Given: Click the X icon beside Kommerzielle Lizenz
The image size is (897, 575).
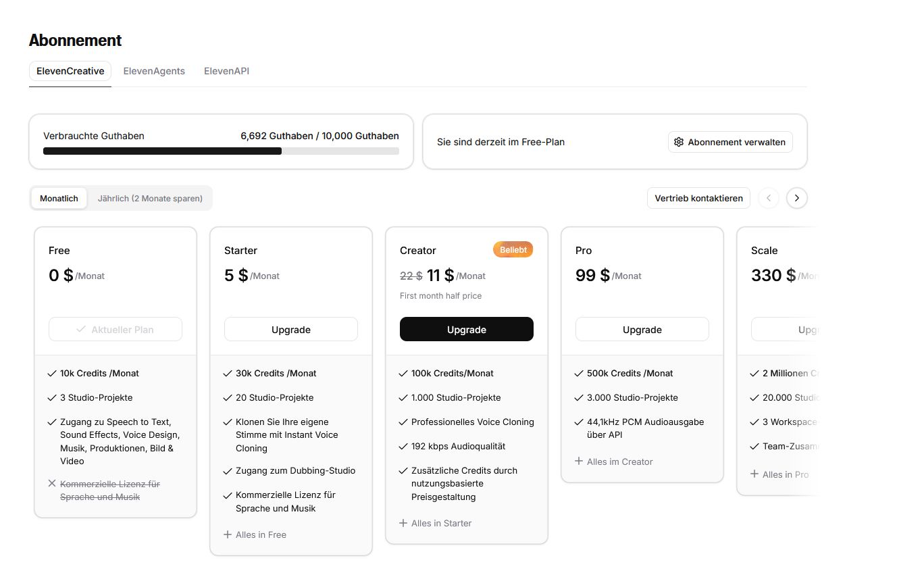Looking at the screenshot, I should point(52,484).
